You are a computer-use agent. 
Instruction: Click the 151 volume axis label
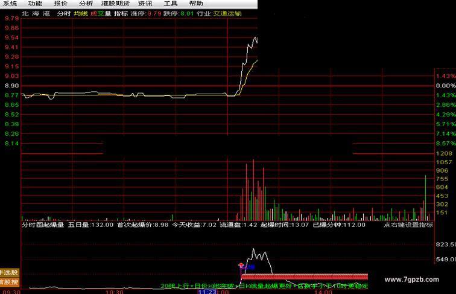coord(442,213)
